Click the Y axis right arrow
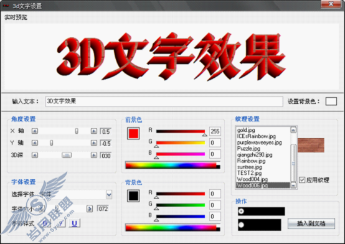 tap(94, 143)
